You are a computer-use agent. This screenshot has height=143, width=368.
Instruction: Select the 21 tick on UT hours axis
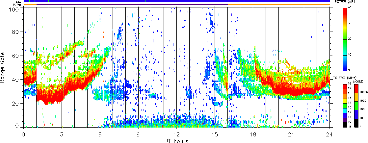pos(291,134)
